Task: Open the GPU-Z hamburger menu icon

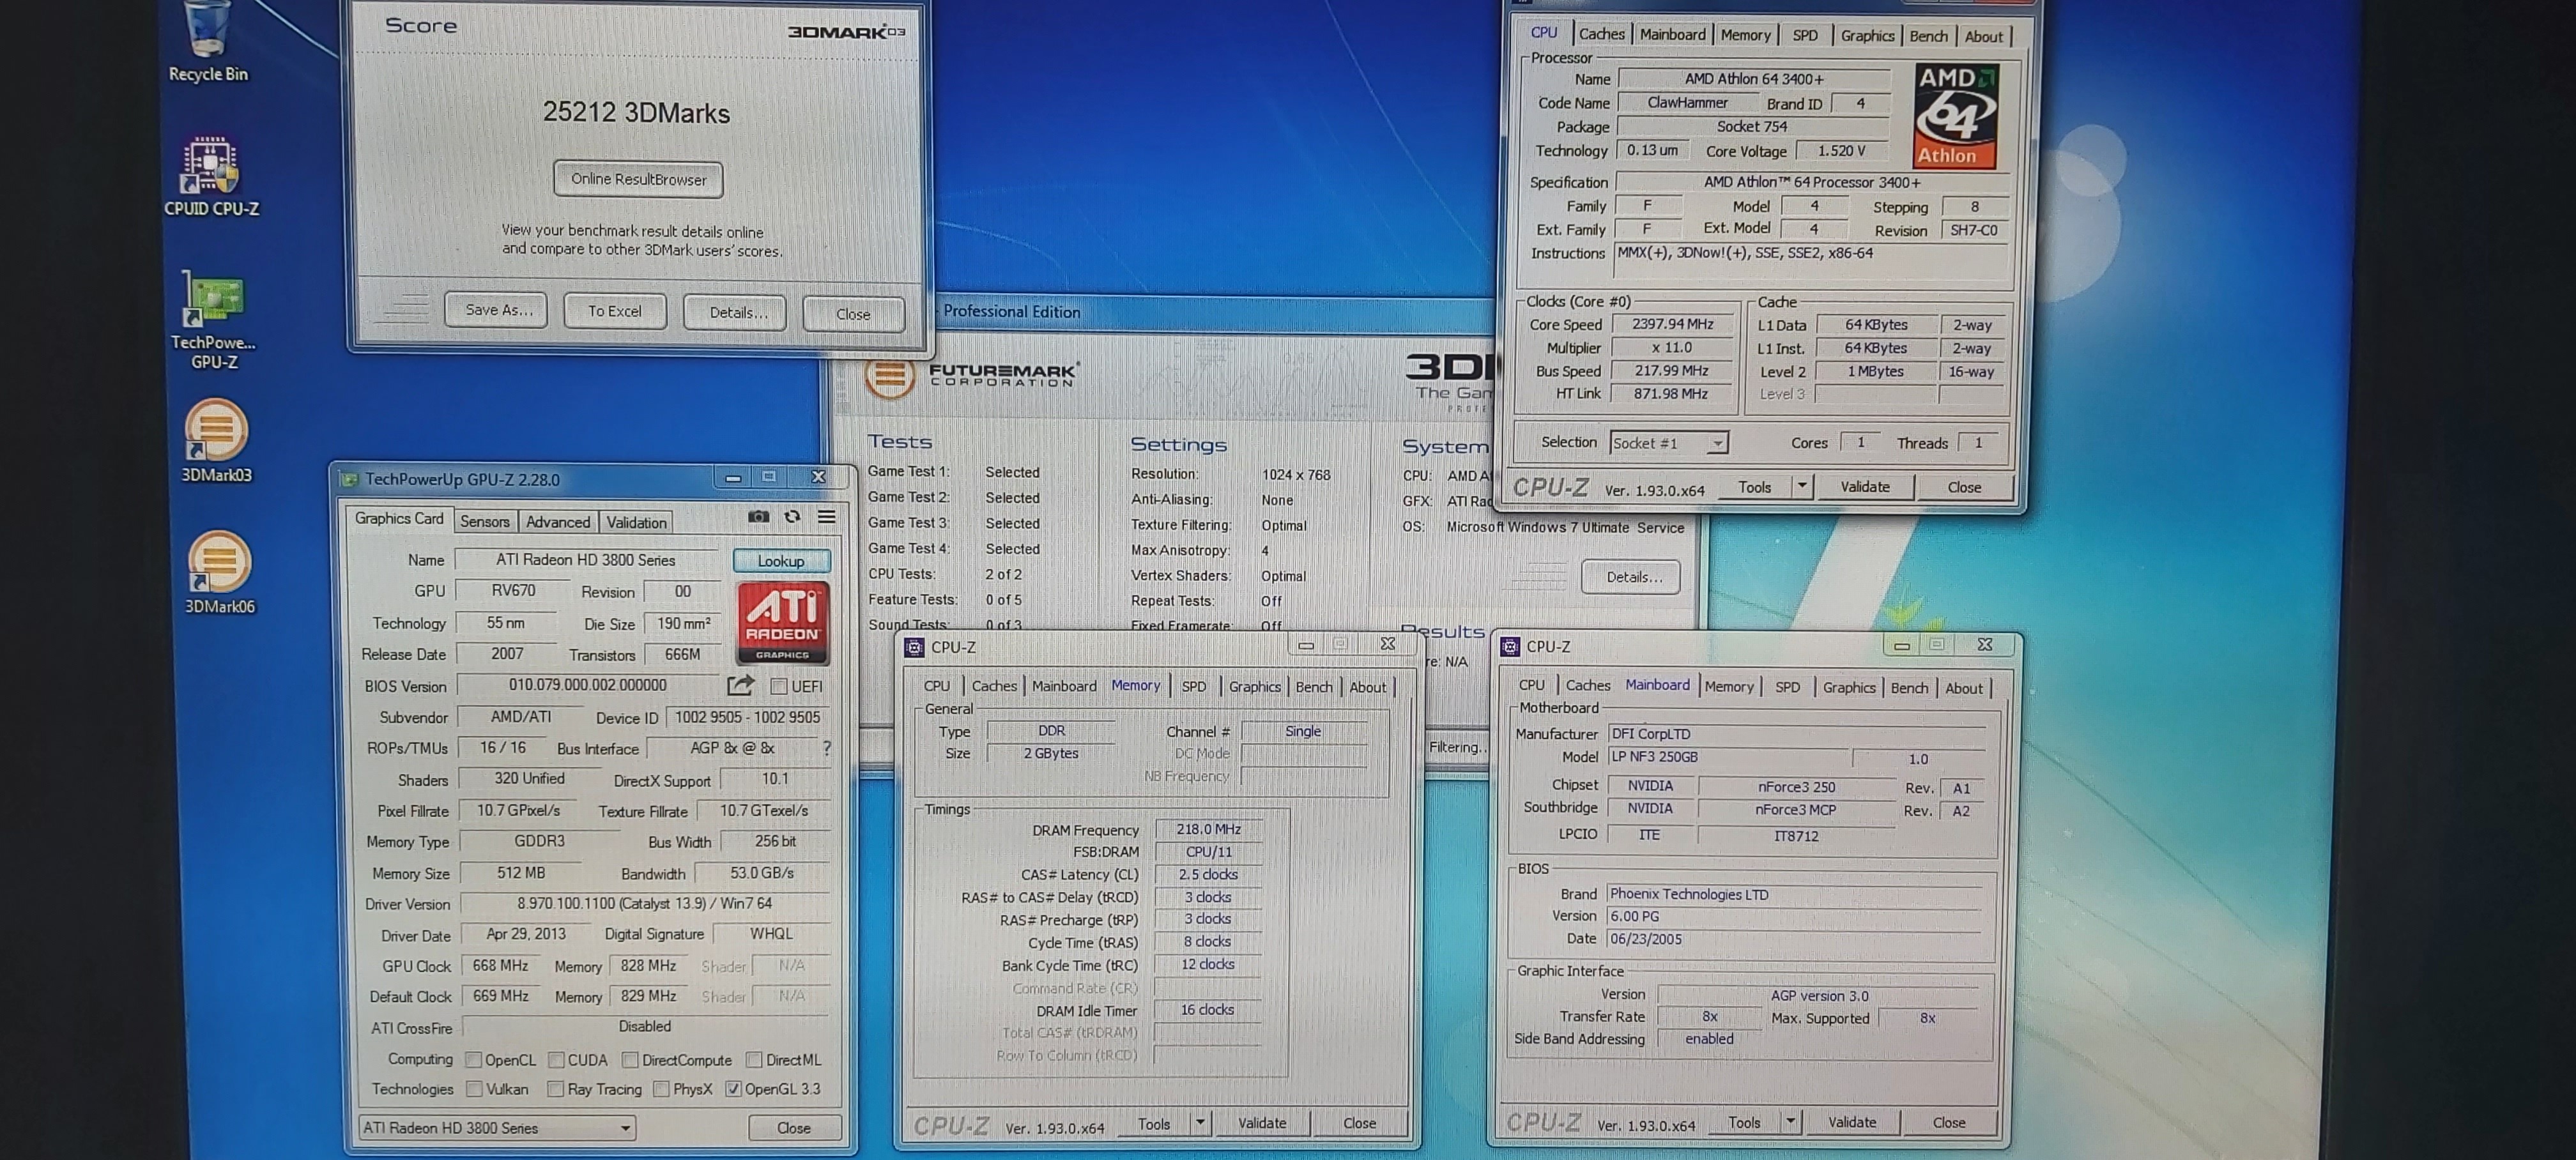Action: [826, 517]
